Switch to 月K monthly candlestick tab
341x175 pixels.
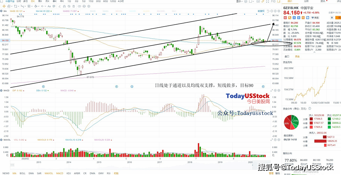point(47,1)
